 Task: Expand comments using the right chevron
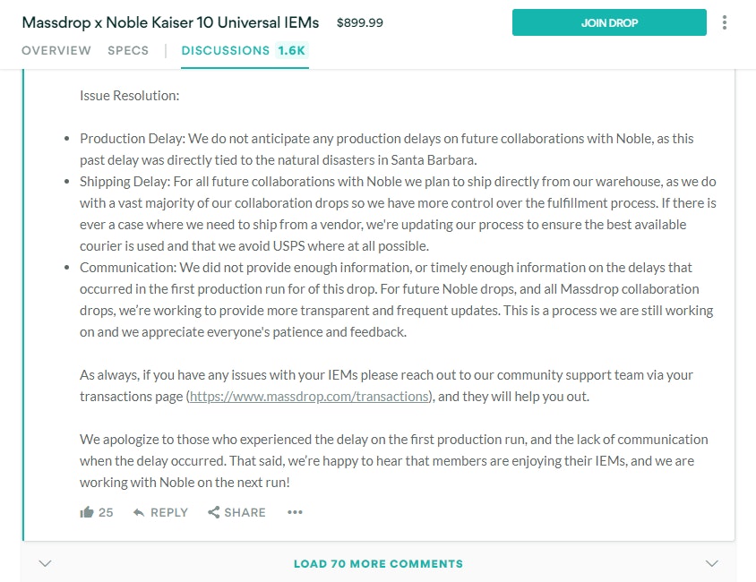tap(712, 563)
